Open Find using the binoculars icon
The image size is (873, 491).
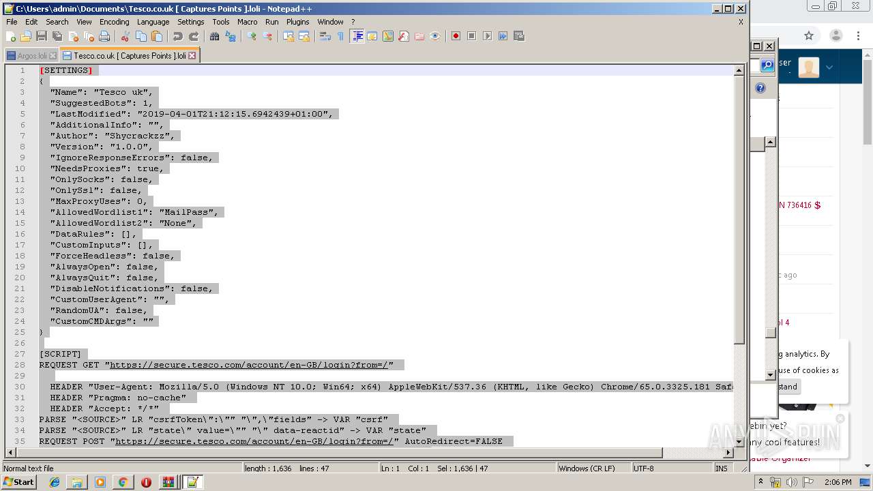[214, 36]
